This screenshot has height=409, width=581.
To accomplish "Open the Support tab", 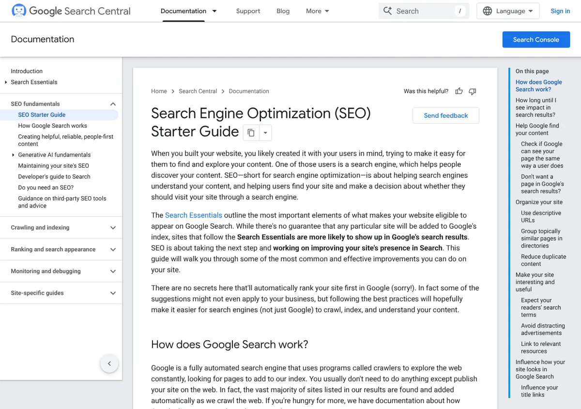I will (x=248, y=11).
